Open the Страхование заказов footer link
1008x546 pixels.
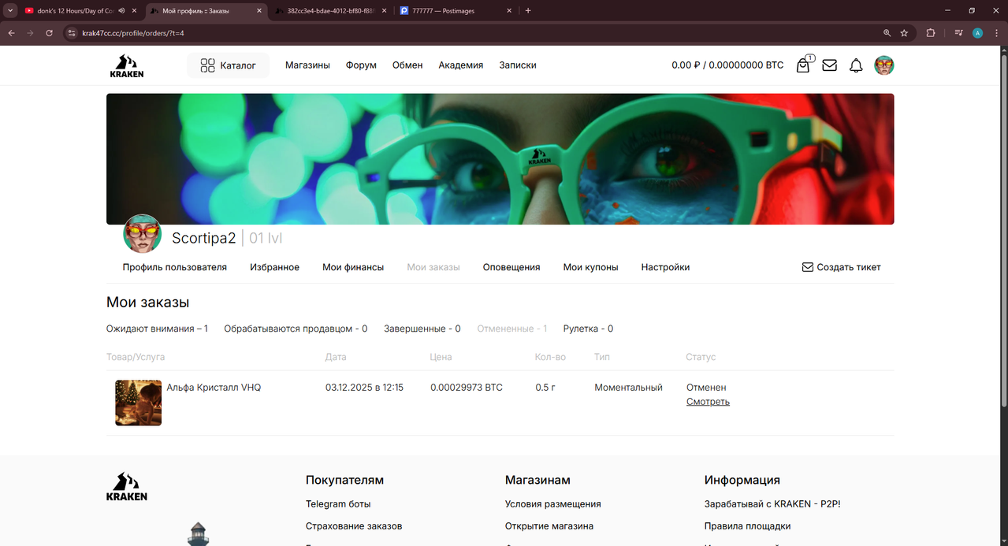coord(354,526)
